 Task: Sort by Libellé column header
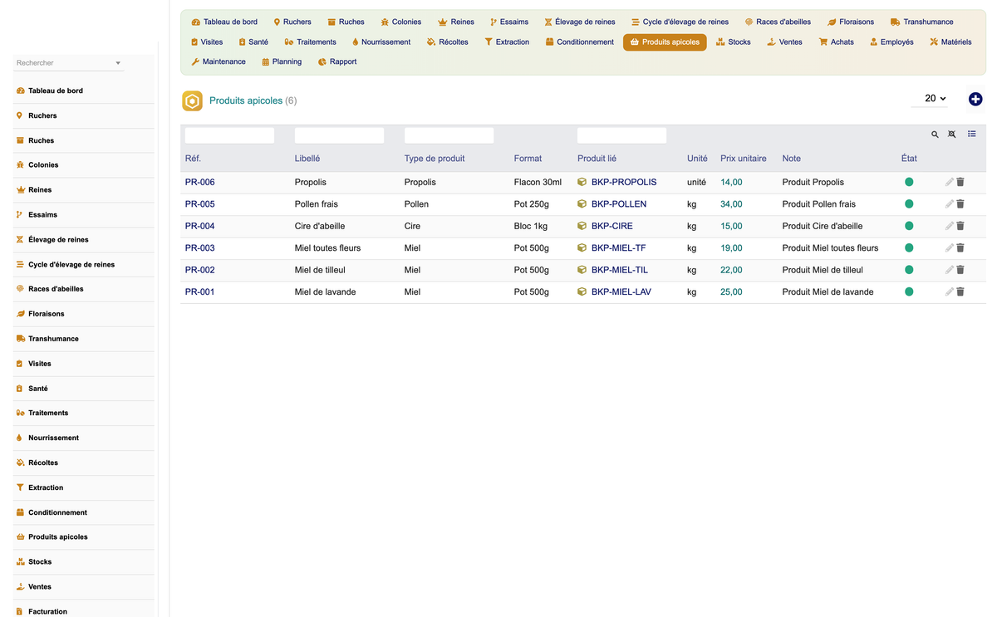coord(307,159)
